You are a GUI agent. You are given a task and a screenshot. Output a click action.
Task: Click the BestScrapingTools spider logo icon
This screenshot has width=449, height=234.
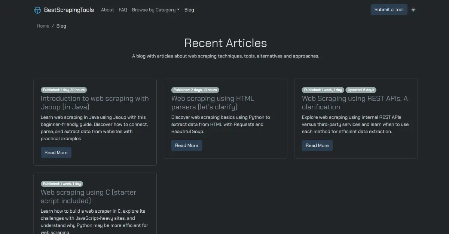click(37, 10)
